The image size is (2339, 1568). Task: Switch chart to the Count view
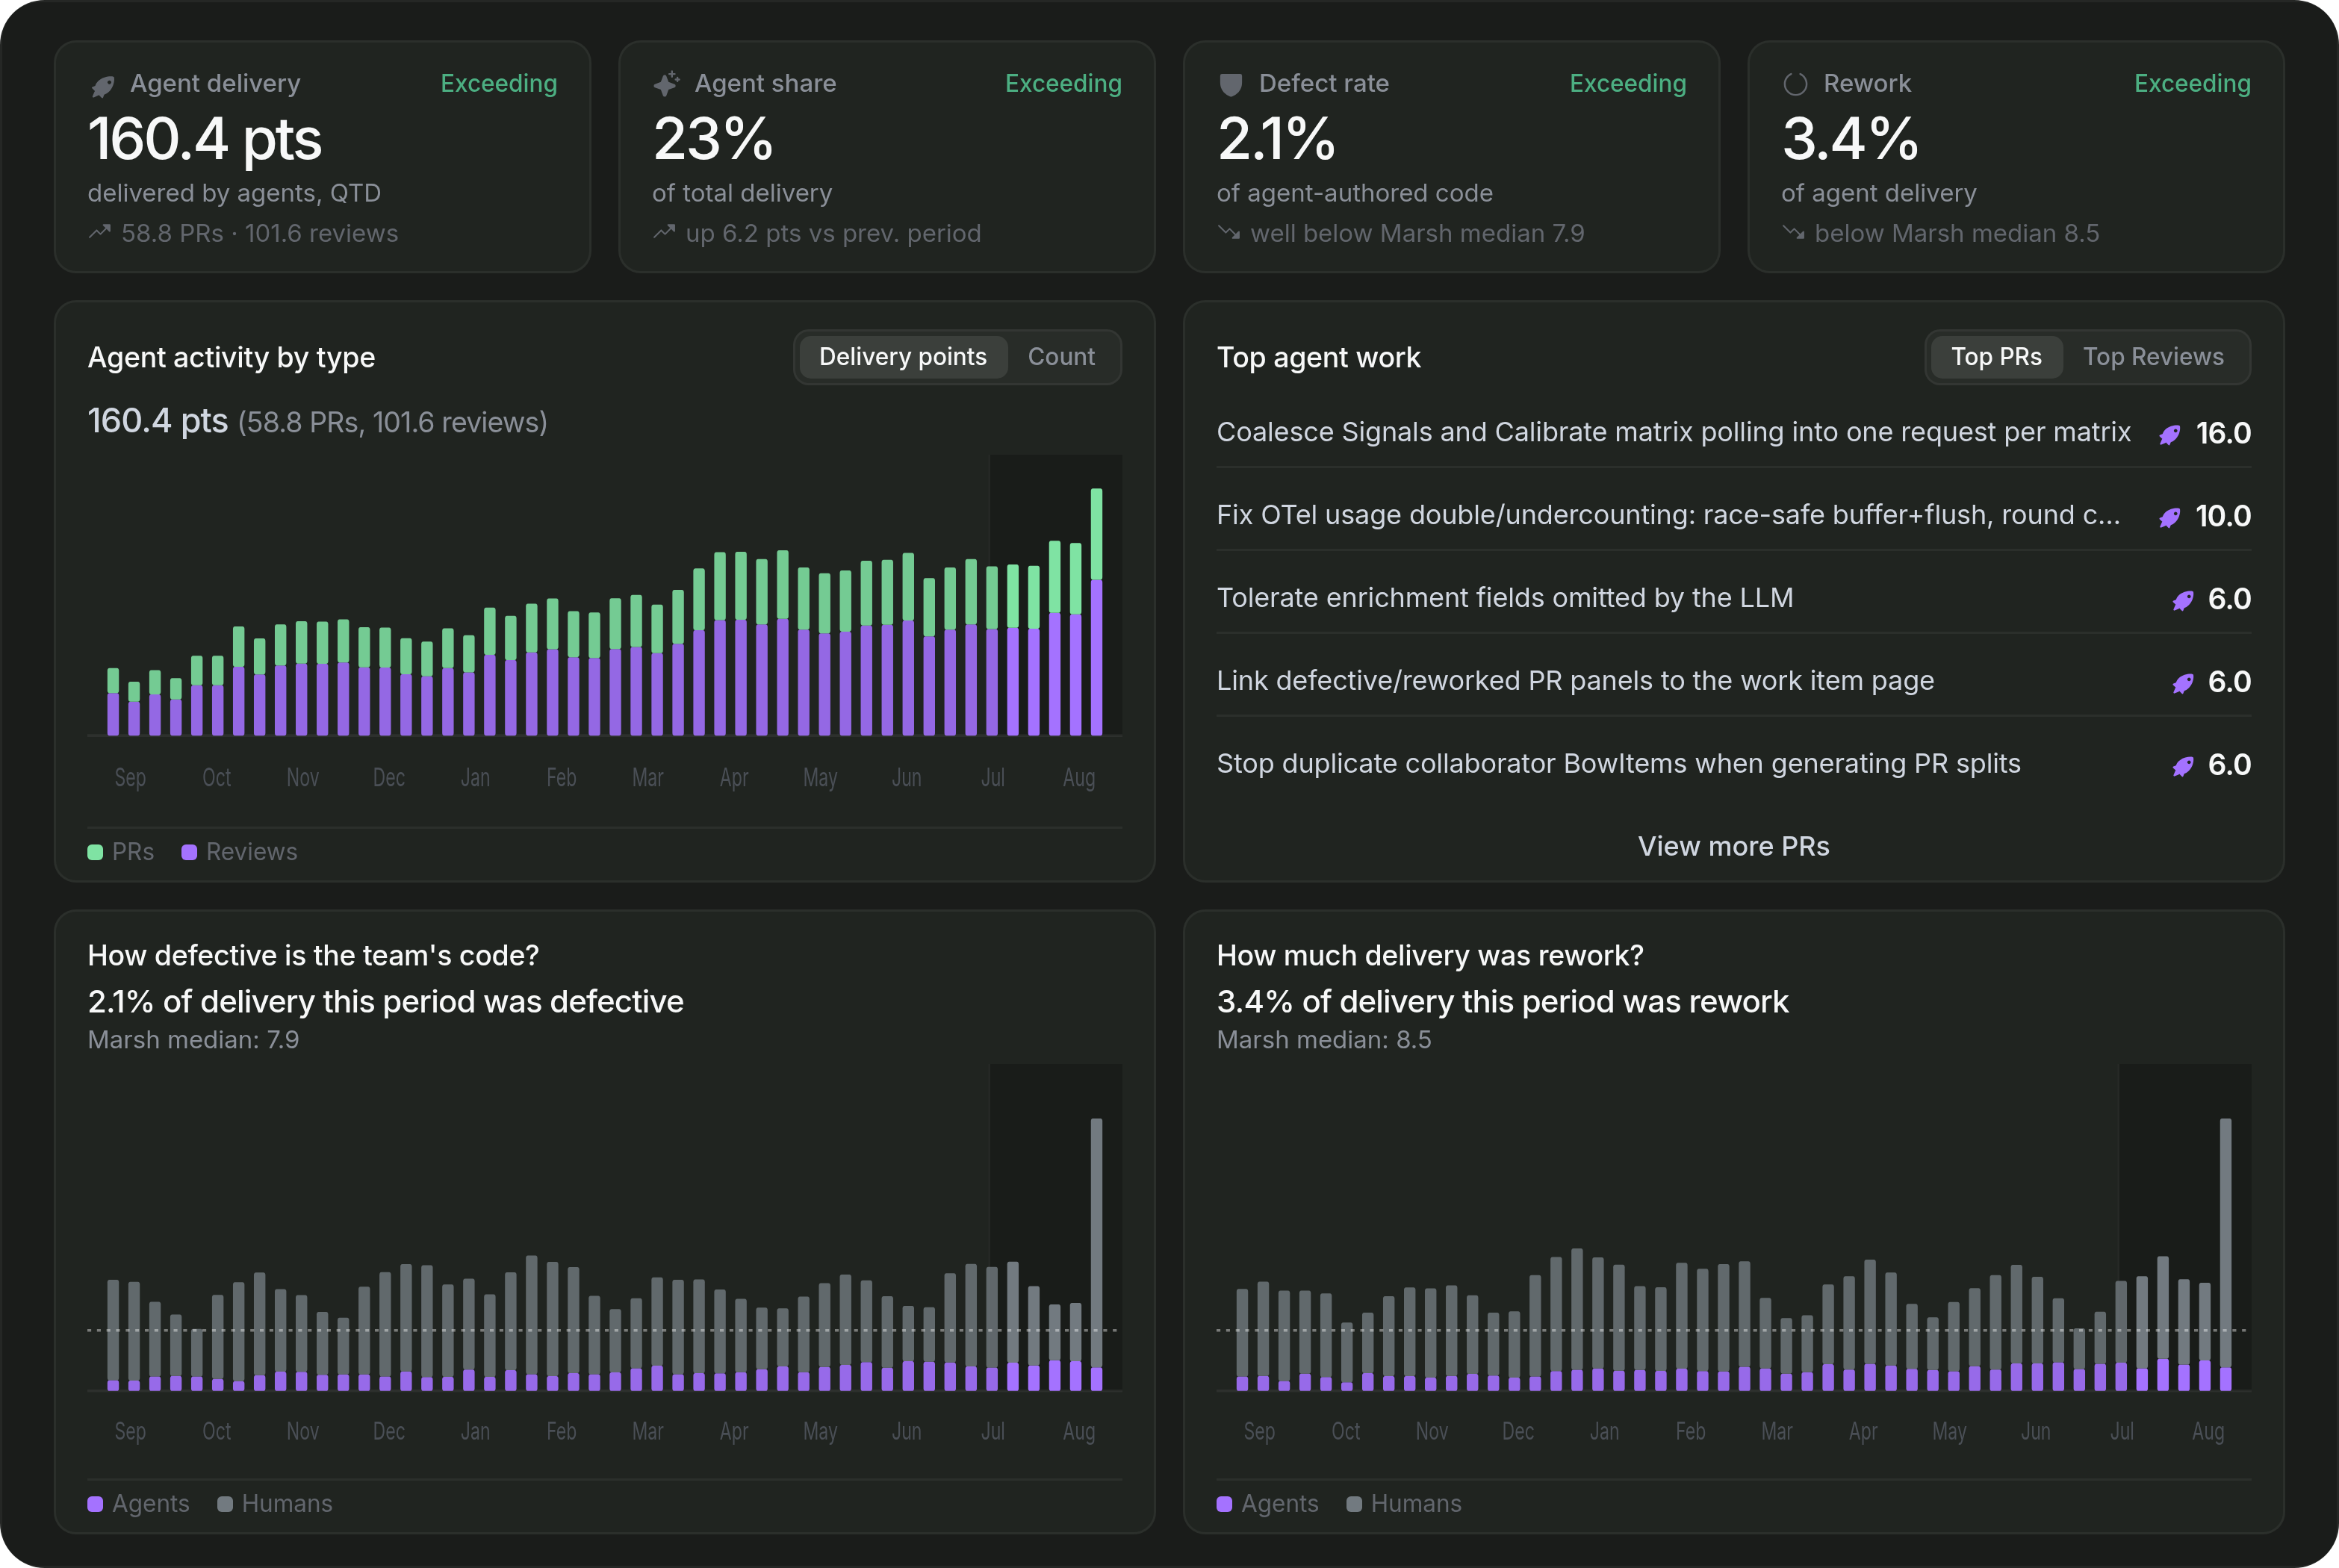1061,357
